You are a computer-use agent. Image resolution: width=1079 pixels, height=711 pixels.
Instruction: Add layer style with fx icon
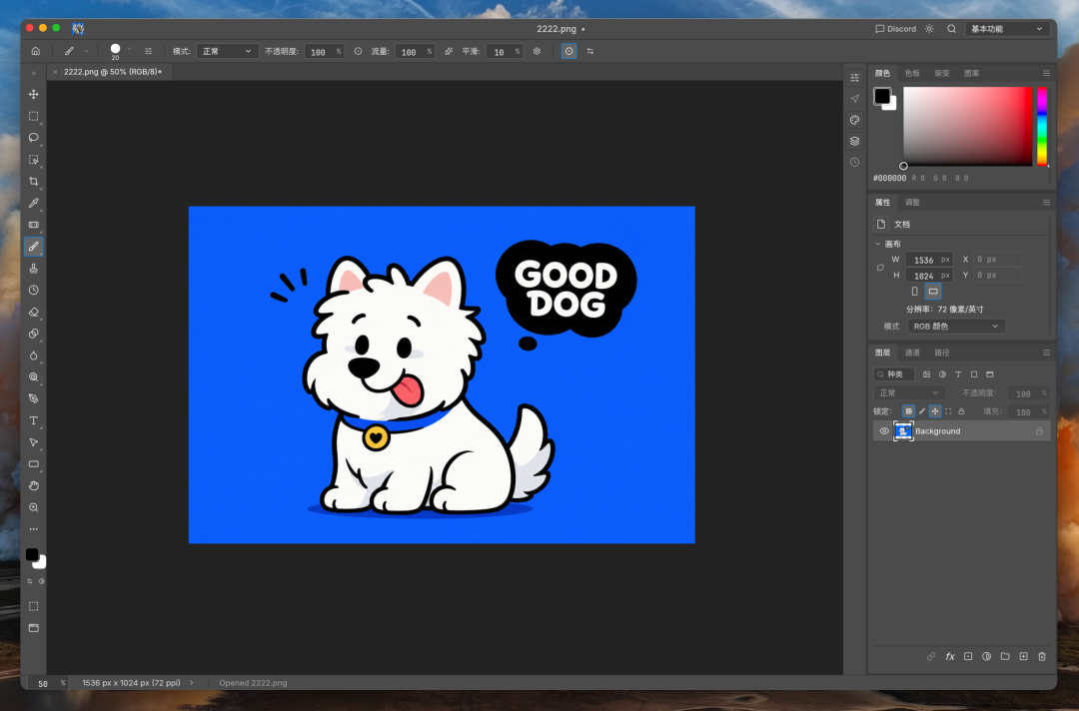(950, 657)
